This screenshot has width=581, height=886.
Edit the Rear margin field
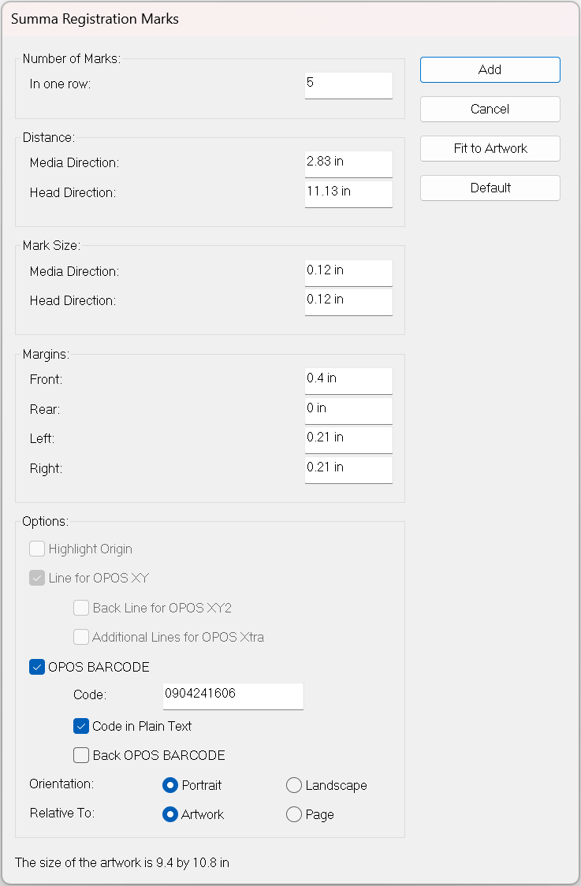coord(348,411)
